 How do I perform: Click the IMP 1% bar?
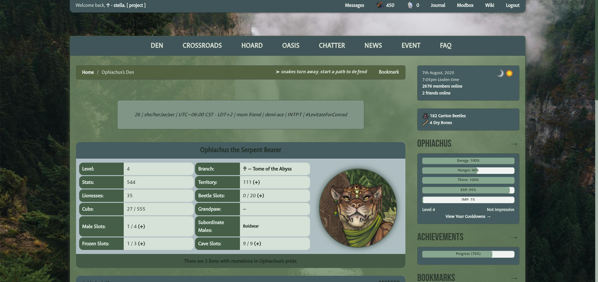[x=468, y=200]
